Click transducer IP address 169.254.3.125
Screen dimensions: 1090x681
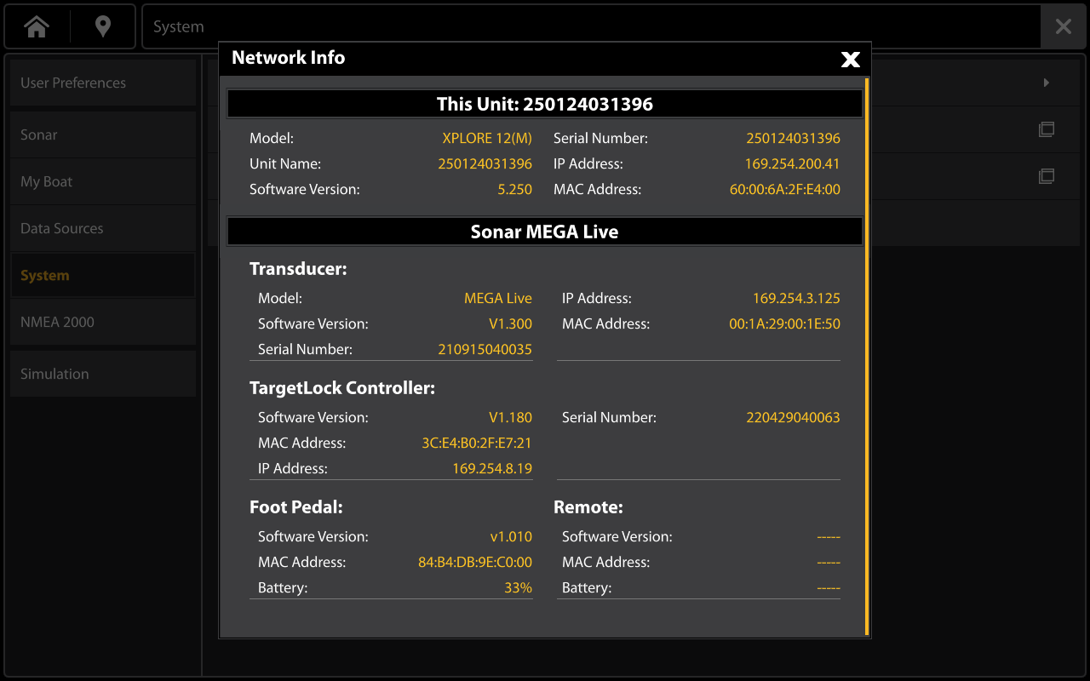click(797, 298)
